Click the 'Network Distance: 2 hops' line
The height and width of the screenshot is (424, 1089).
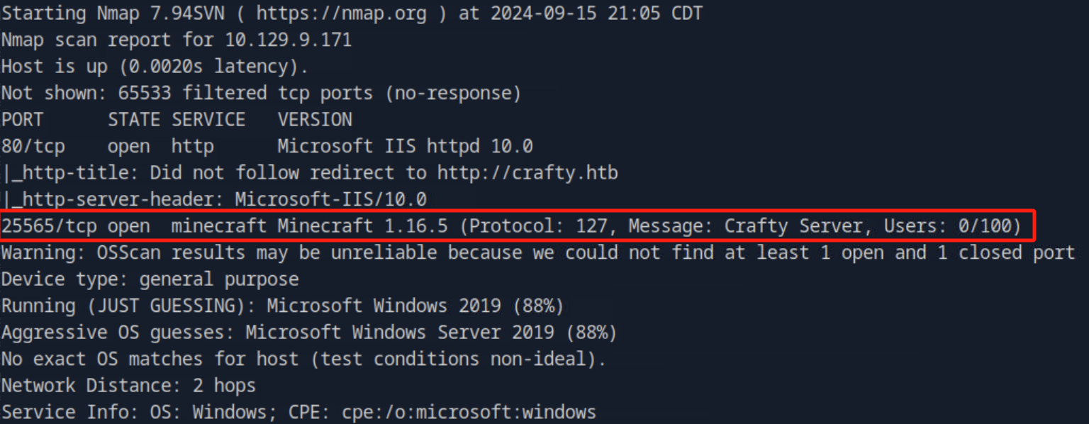(x=128, y=386)
